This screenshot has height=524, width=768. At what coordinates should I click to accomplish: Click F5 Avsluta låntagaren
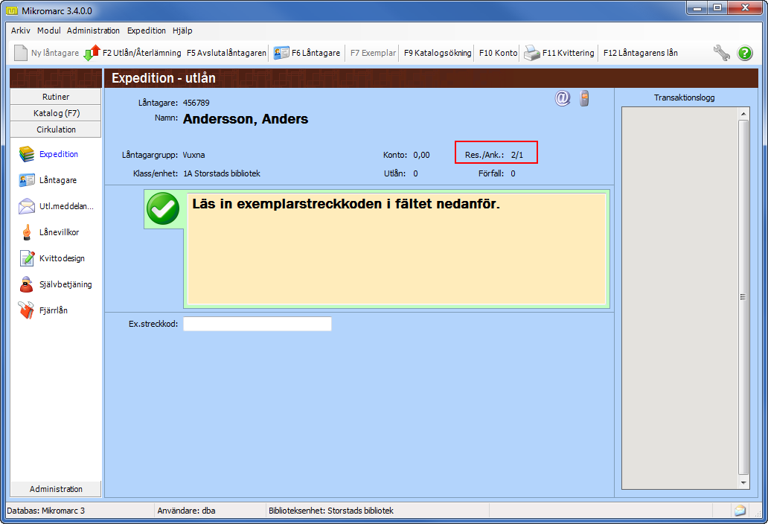(x=226, y=53)
